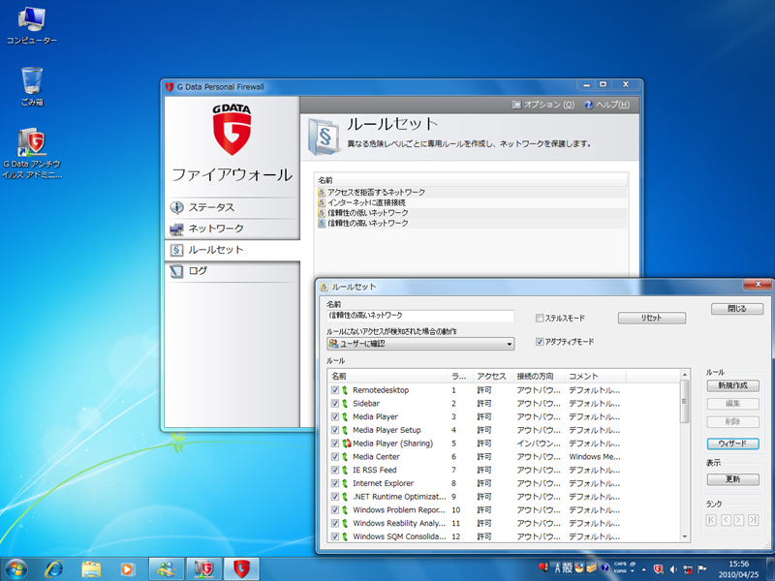Click the リセット button

click(650, 318)
